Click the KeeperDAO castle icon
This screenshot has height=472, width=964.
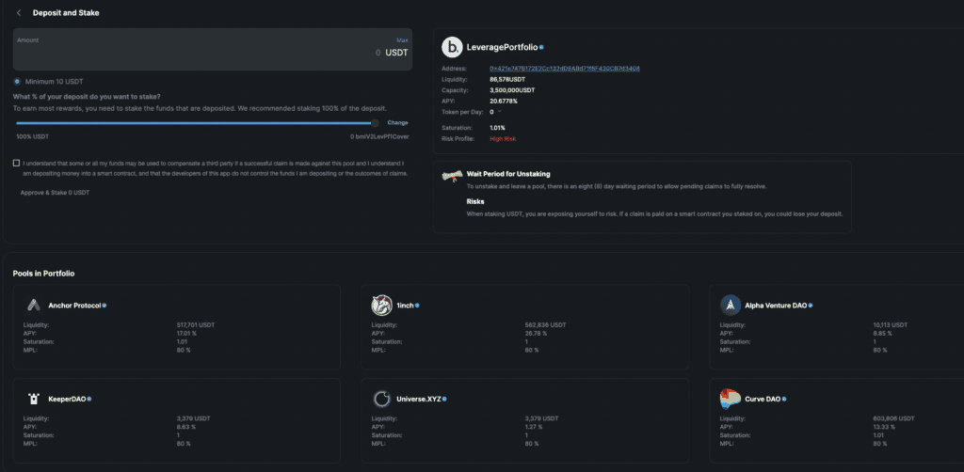click(33, 399)
